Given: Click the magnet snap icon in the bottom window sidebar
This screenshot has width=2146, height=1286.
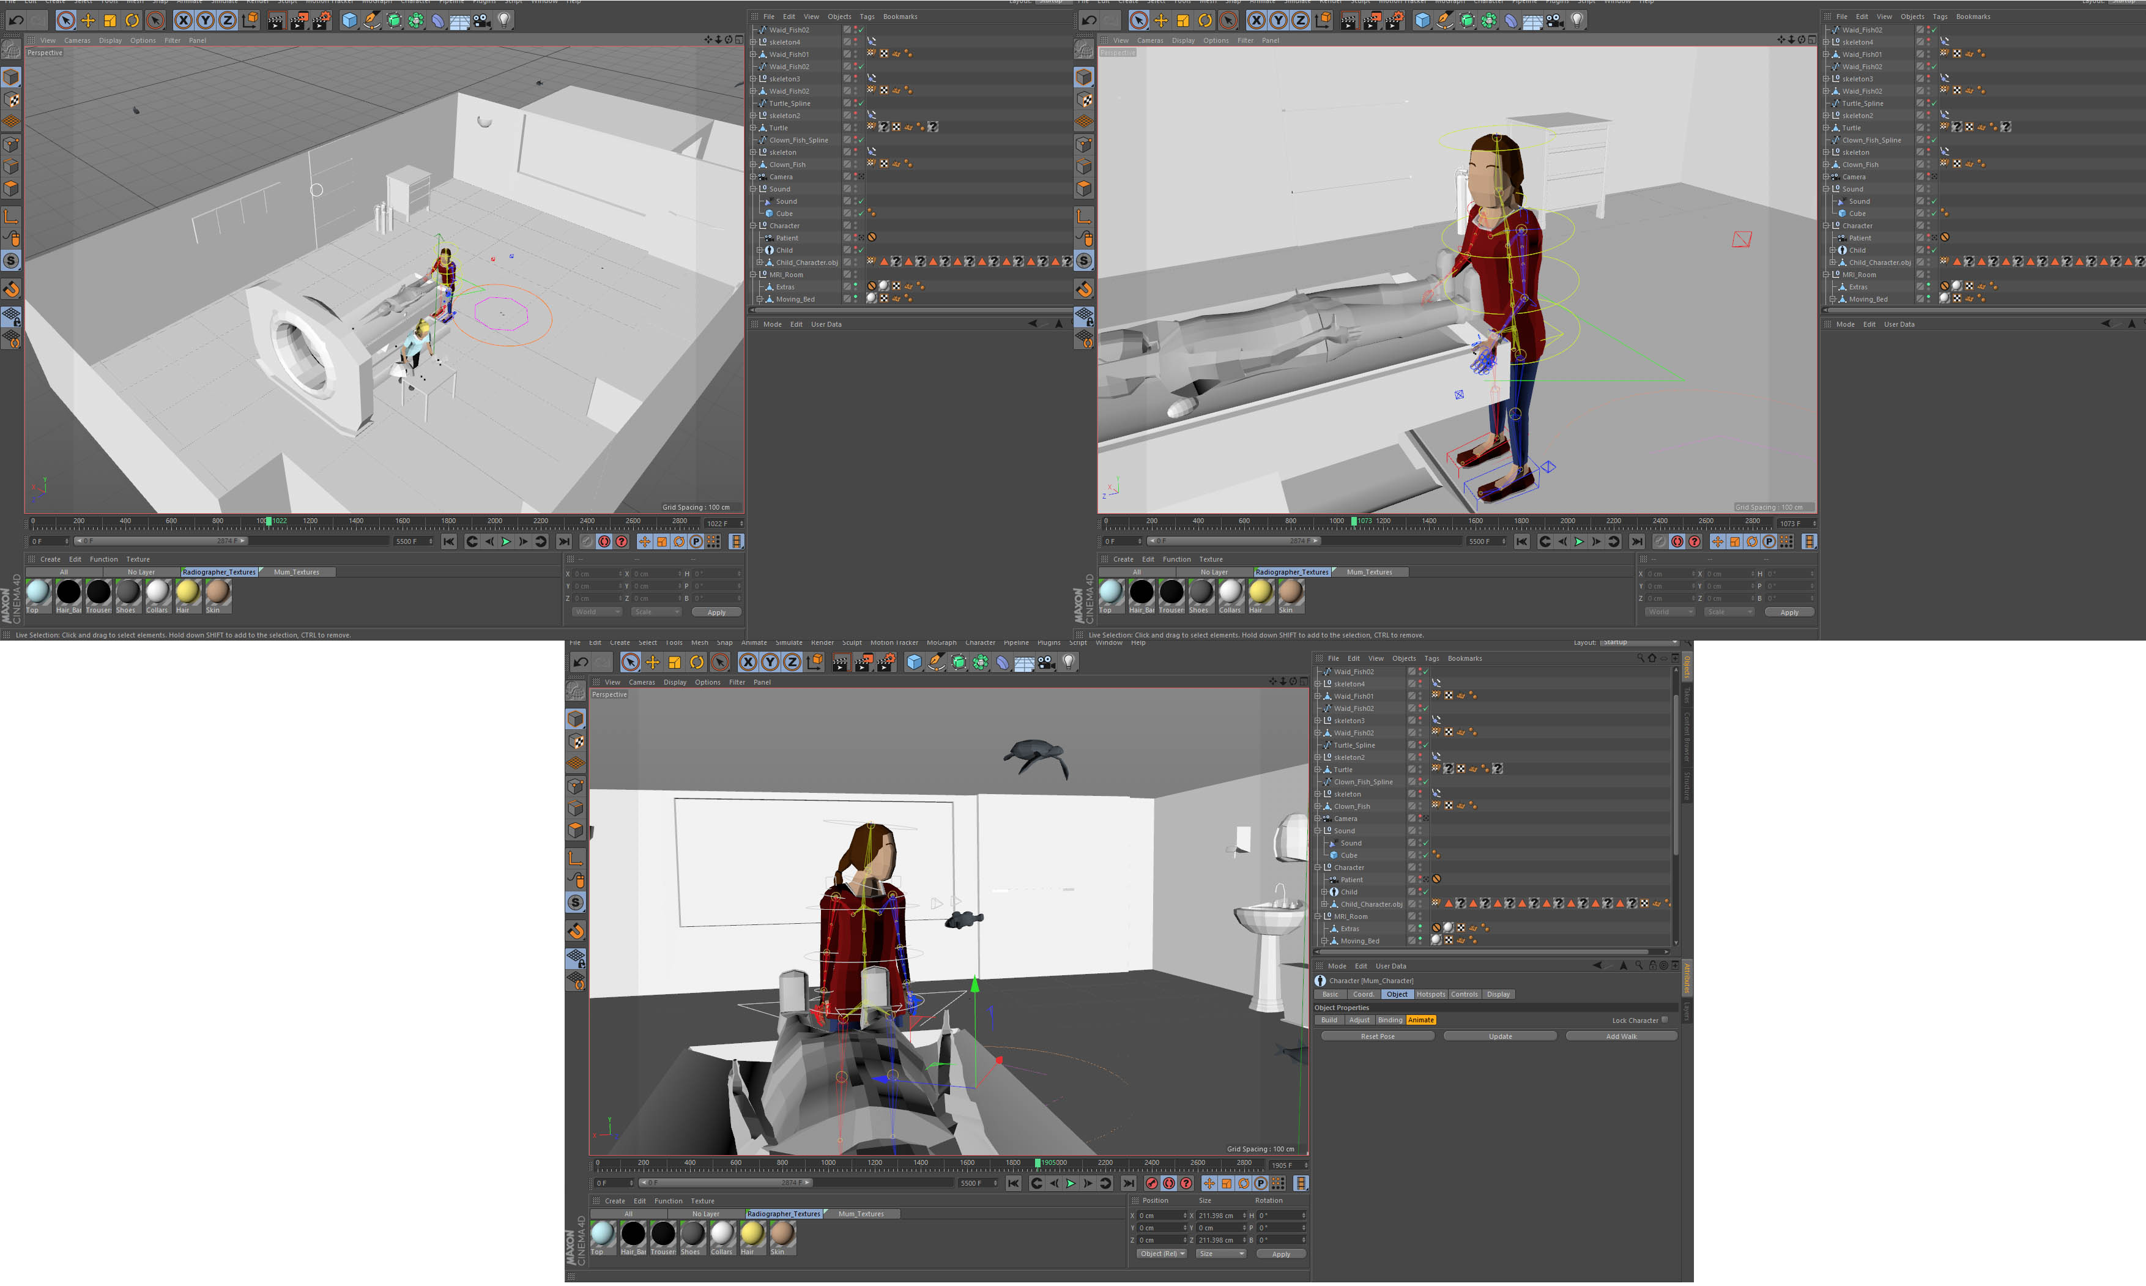Looking at the screenshot, I should click(576, 931).
